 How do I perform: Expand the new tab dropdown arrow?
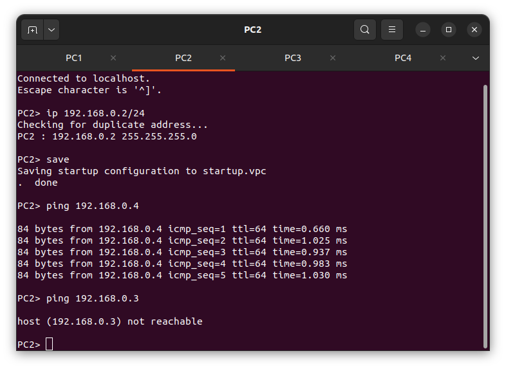click(x=52, y=30)
